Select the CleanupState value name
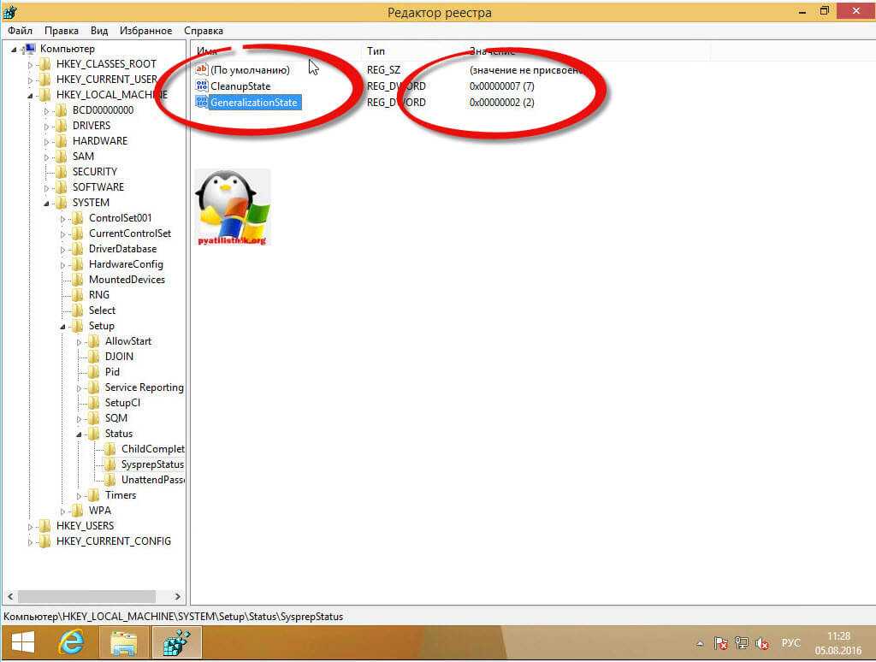This screenshot has height=662, width=876. coord(240,86)
